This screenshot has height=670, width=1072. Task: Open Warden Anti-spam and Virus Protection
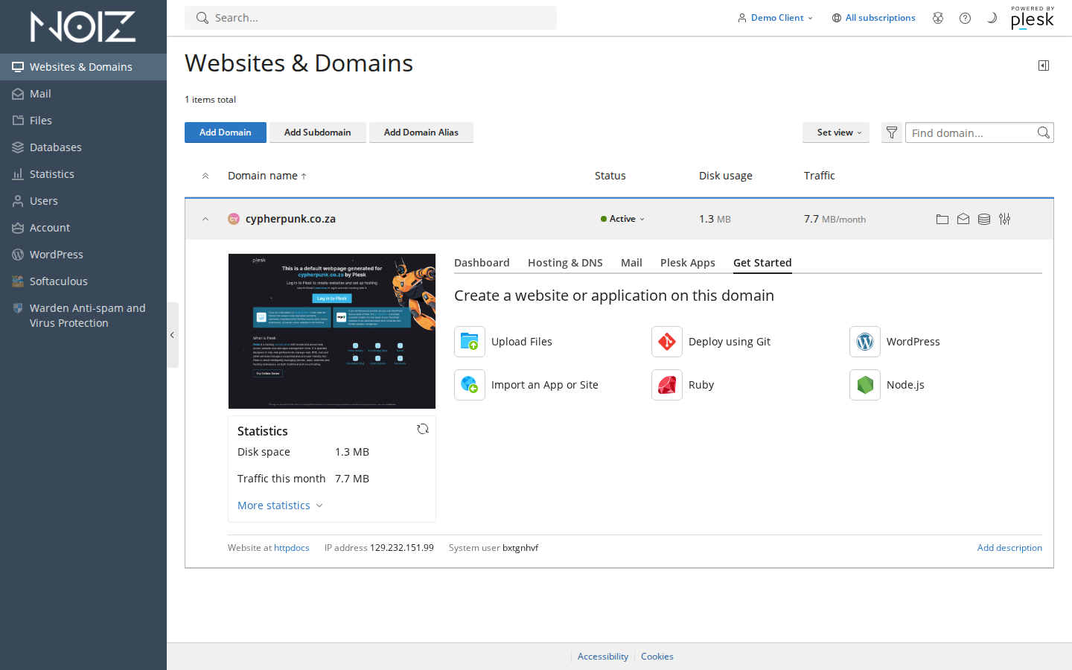point(83,316)
